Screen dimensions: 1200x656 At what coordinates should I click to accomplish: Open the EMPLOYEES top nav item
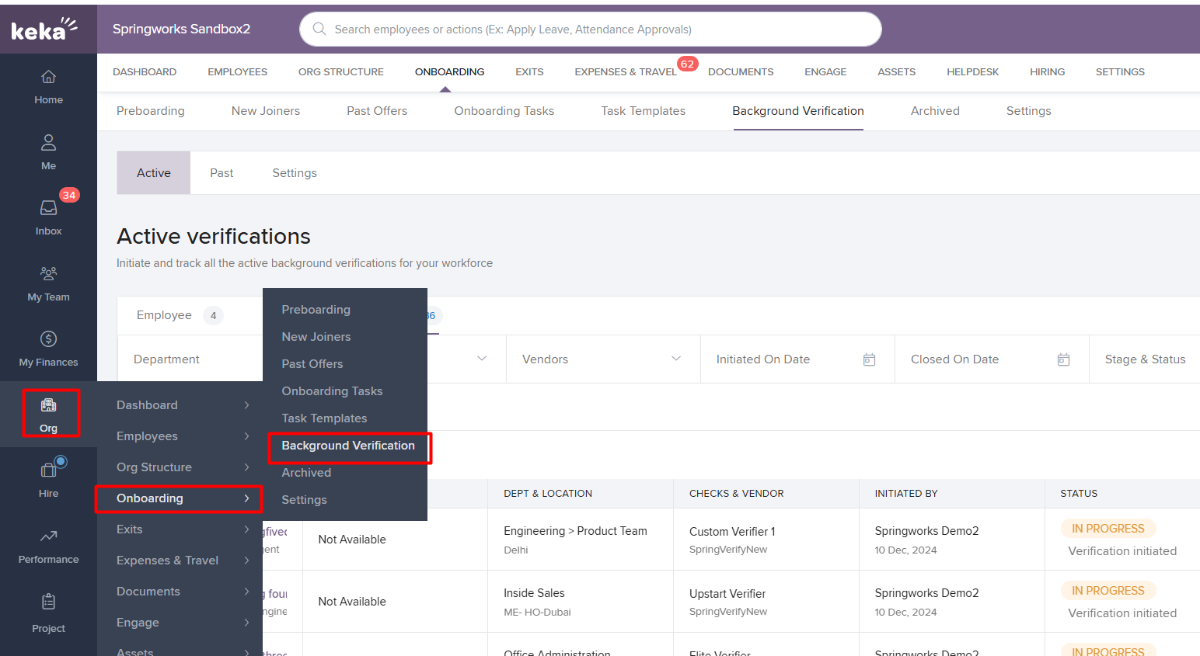[x=237, y=71]
